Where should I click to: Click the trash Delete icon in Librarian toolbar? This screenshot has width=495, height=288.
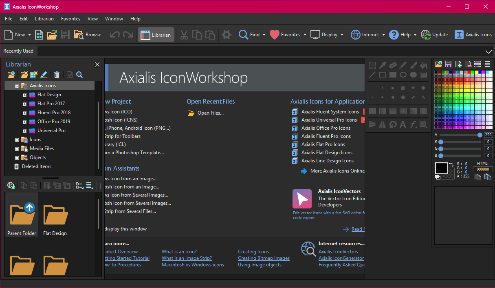(x=57, y=75)
